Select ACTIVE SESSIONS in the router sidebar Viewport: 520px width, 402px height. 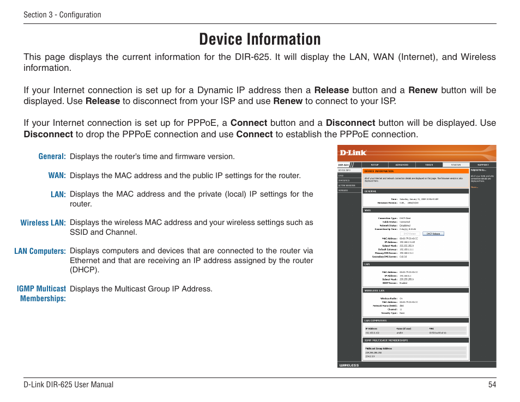[349, 186]
